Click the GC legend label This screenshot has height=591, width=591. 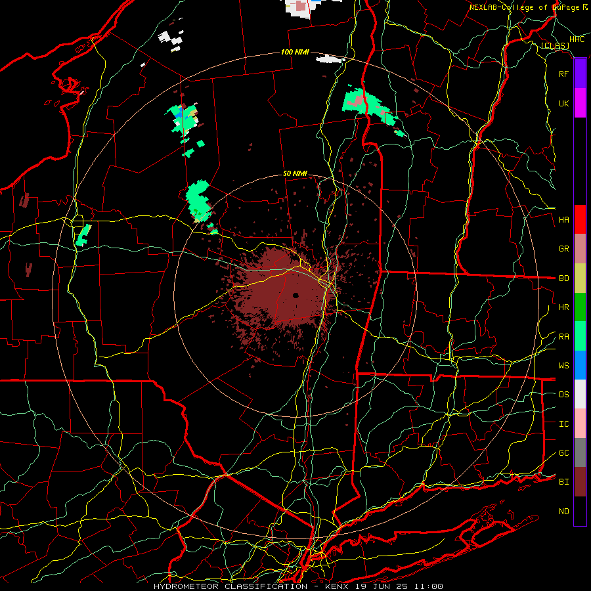click(563, 453)
